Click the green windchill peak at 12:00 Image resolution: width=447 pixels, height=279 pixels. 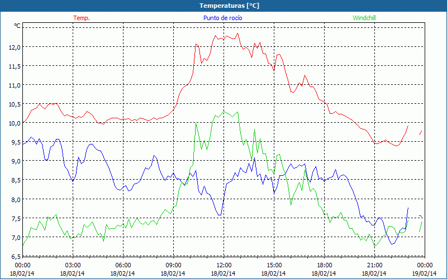pos(224,112)
